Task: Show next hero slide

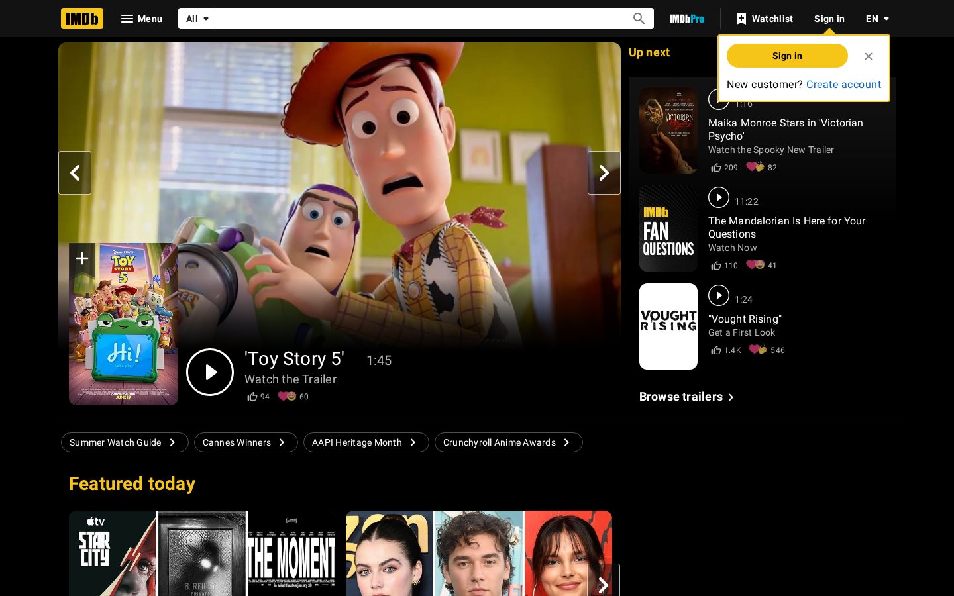Action: point(604,173)
